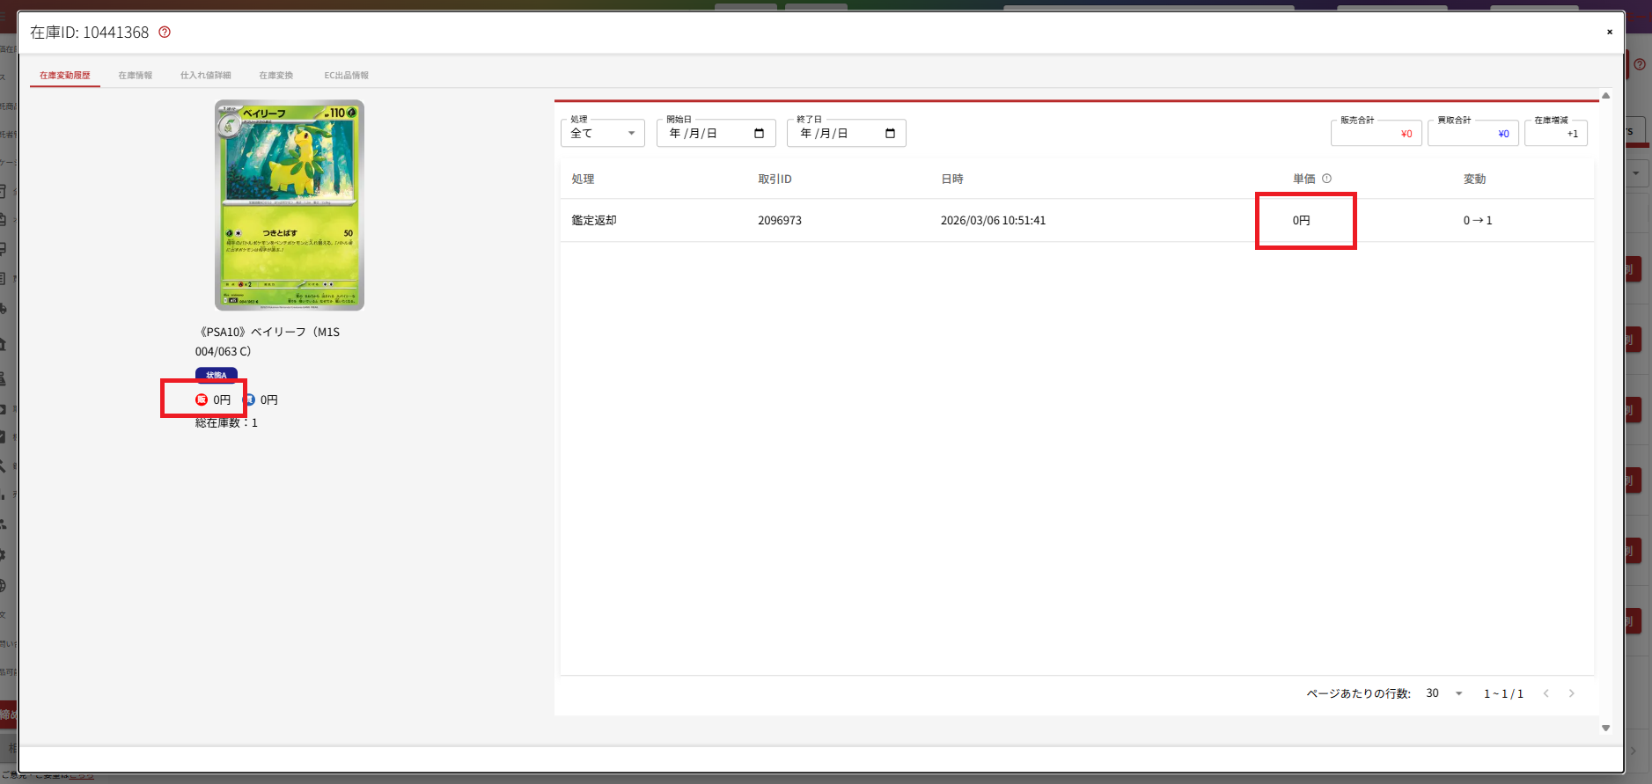Viewport: 1652px width, 784px height.
Task: Go to the next page arrow
Action: tap(1571, 693)
